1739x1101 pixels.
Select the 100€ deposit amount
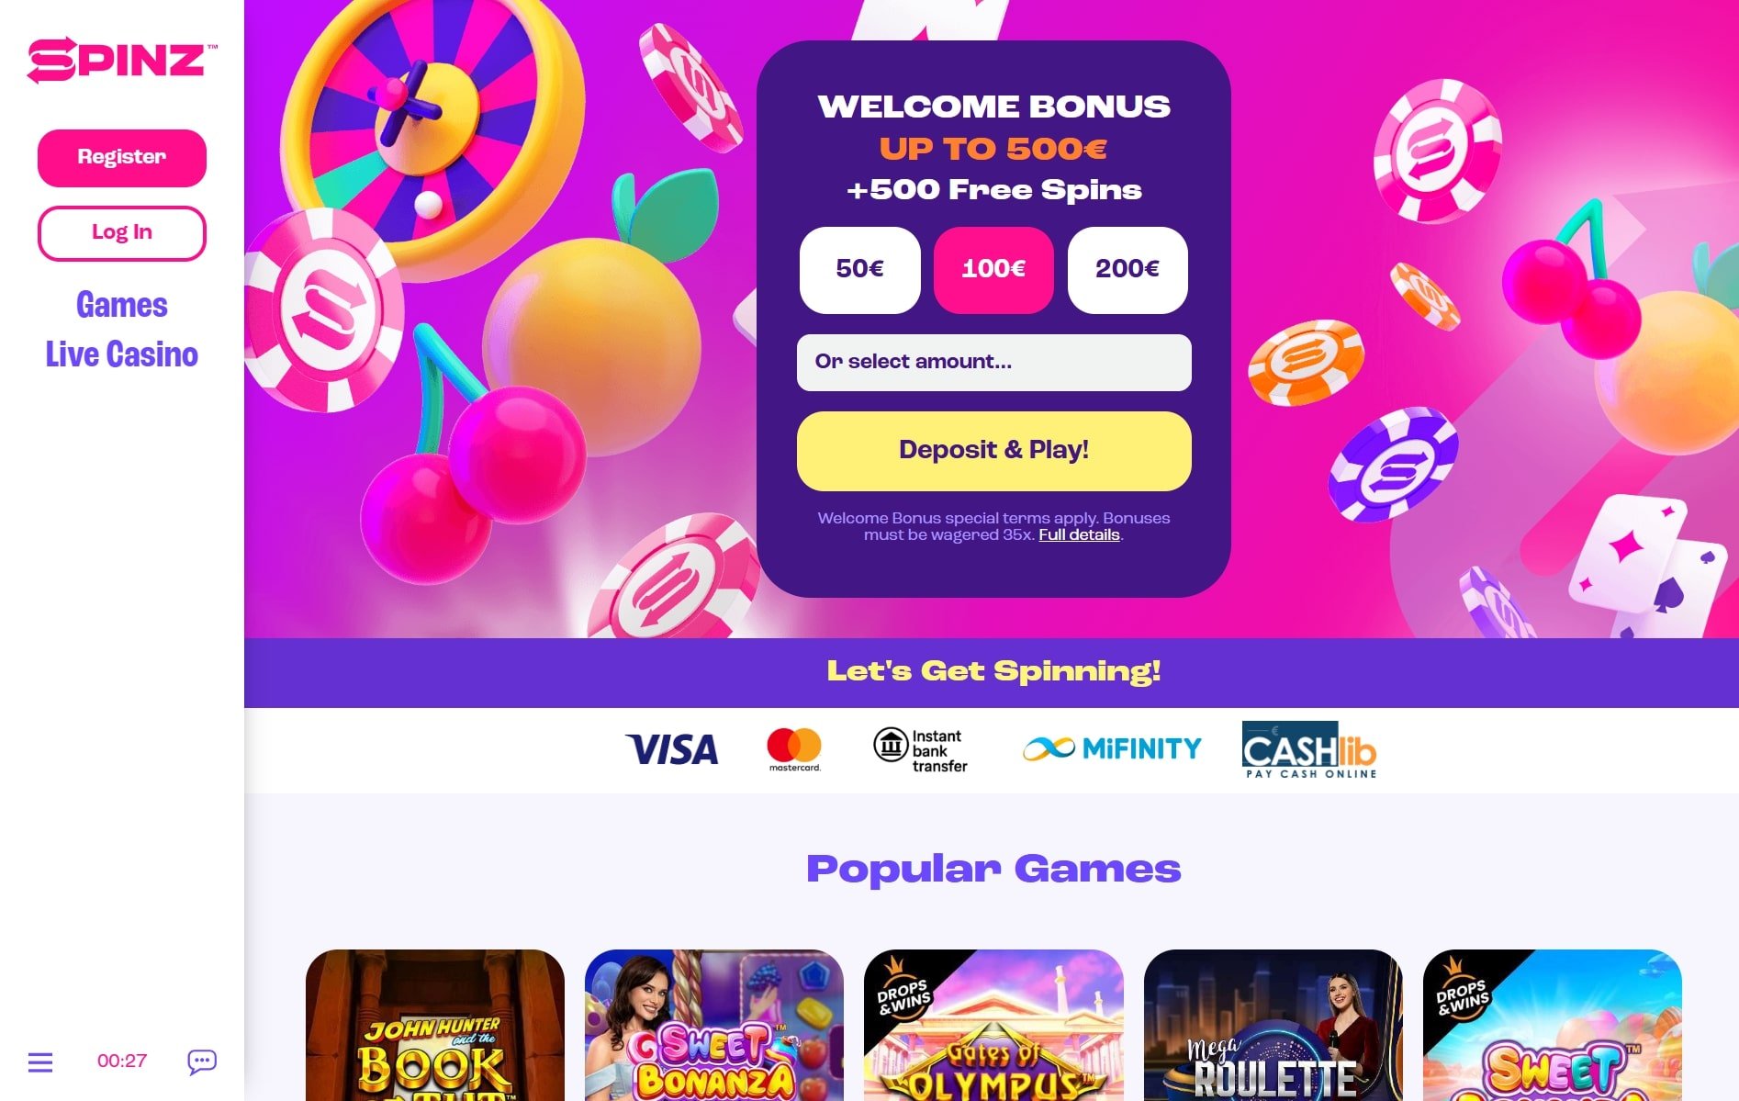click(x=993, y=270)
